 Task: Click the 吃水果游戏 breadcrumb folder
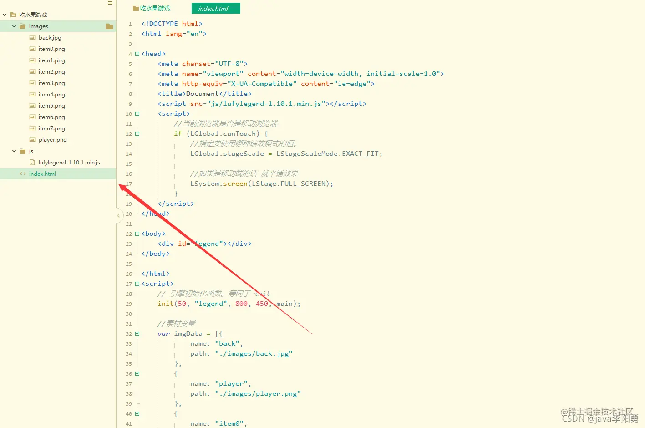(x=152, y=9)
